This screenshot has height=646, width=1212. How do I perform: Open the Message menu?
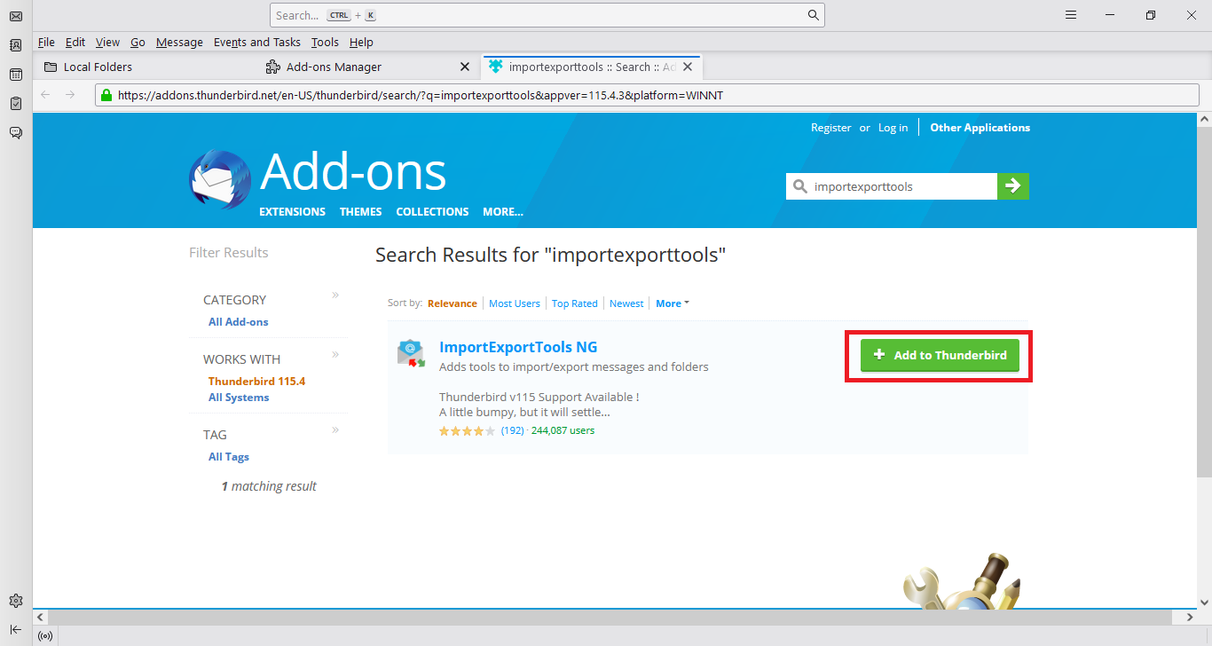(179, 42)
